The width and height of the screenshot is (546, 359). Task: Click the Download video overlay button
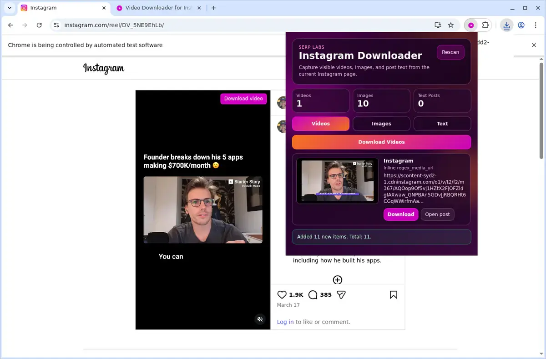243,99
